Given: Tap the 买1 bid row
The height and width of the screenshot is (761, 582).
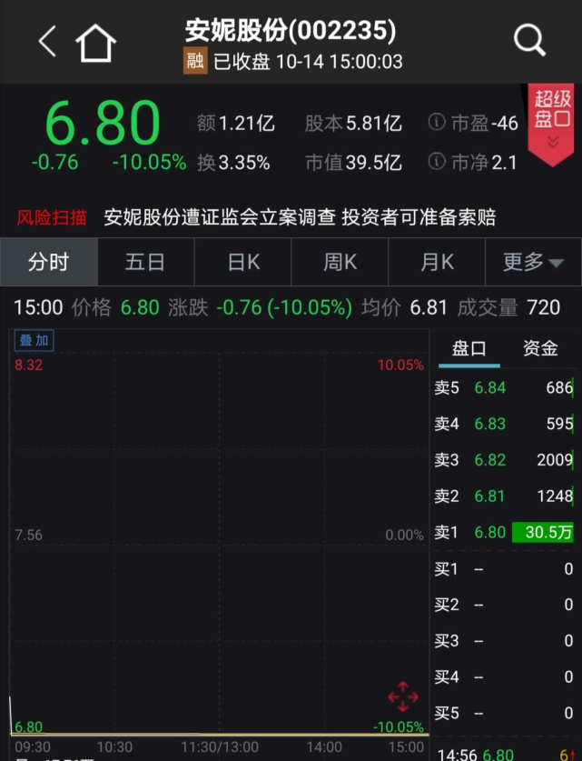Looking at the screenshot, I should (504, 569).
